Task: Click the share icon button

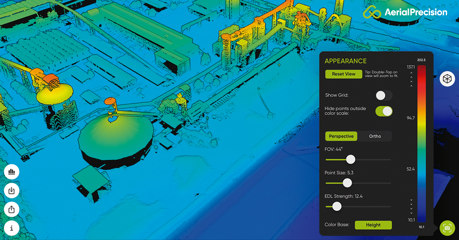Action: [x=12, y=209]
